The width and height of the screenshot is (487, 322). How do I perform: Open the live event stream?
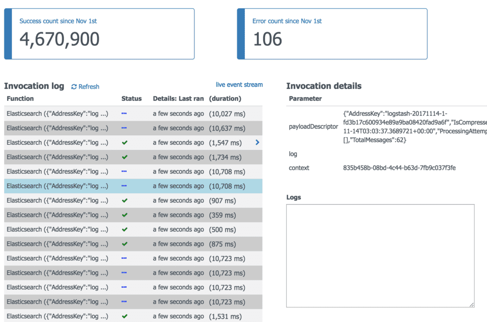click(239, 85)
